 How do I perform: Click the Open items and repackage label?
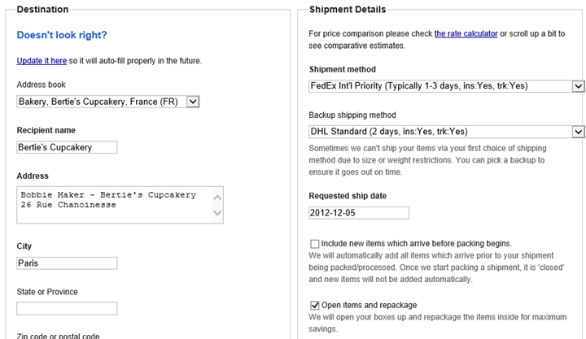(x=369, y=306)
